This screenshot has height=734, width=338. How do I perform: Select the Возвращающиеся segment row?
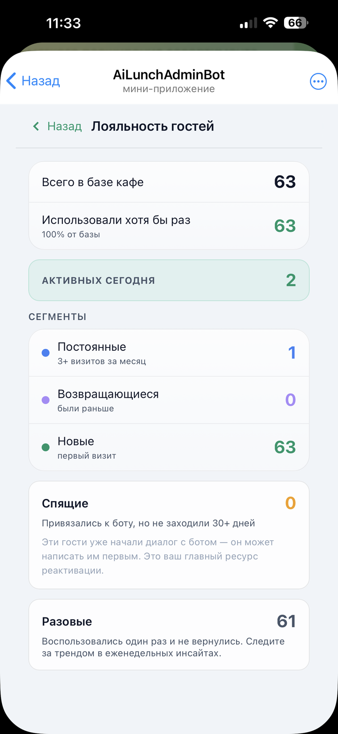(x=169, y=400)
